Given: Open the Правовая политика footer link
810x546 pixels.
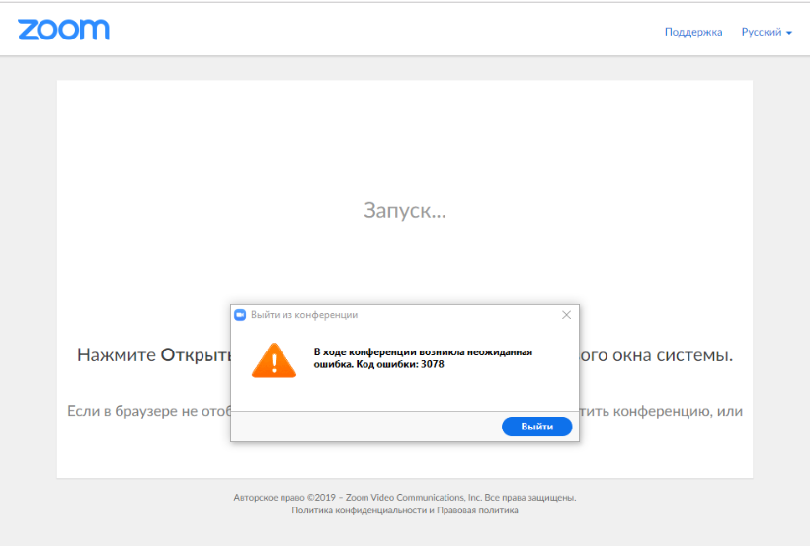Looking at the screenshot, I should 478,510.
